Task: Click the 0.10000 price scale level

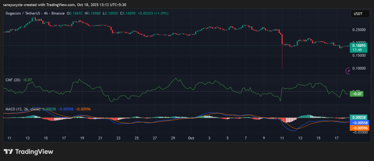Action: (359, 68)
